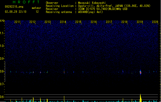Click the strong meteor echo near 2219

[141, 72]
